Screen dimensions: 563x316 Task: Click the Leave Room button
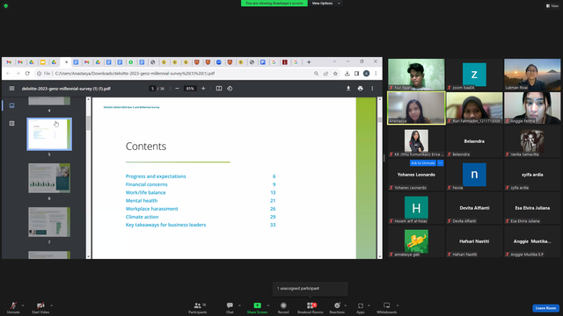click(545, 308)
